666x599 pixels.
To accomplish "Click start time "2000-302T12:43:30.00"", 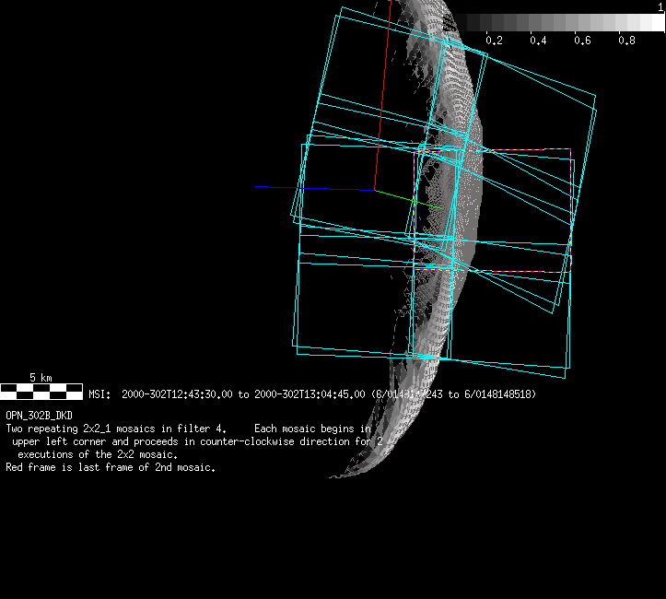I will (177, 394).
